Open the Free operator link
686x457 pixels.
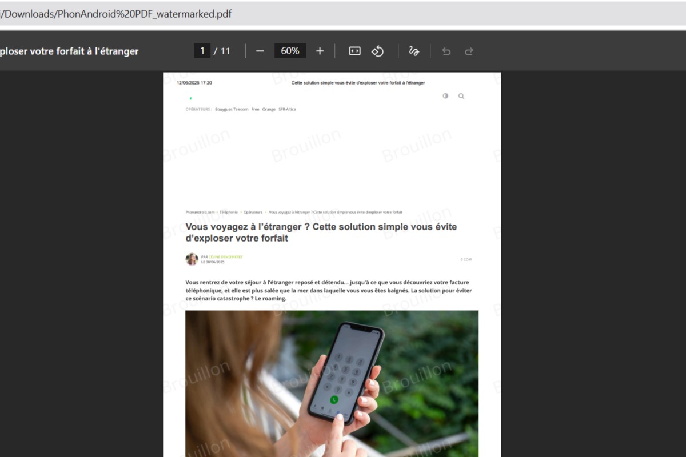[x=255, y=109]
